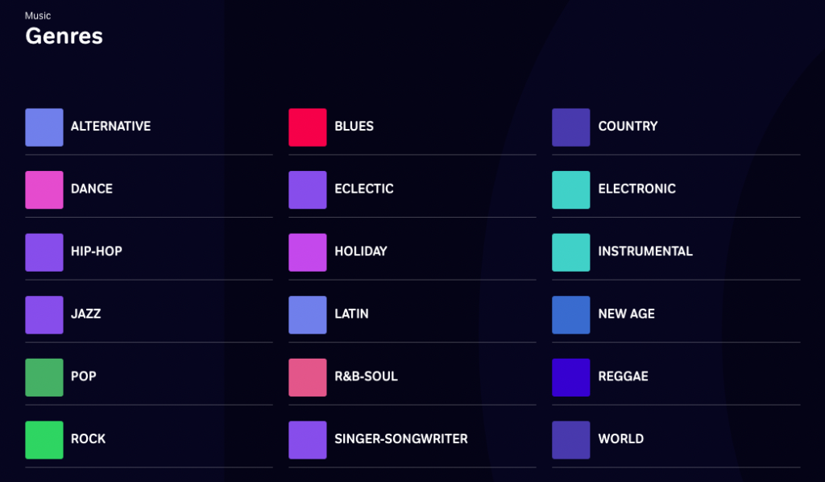Choose the Electronic genre
This screenshot has height=482, width=825.
676,189
